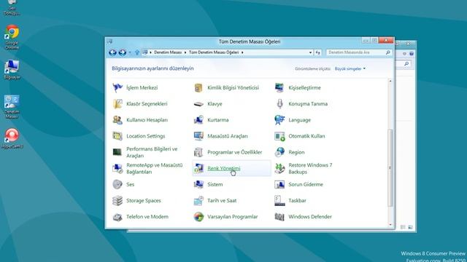Select the Google Chrome desktop shortcut

tap(12, 37)
